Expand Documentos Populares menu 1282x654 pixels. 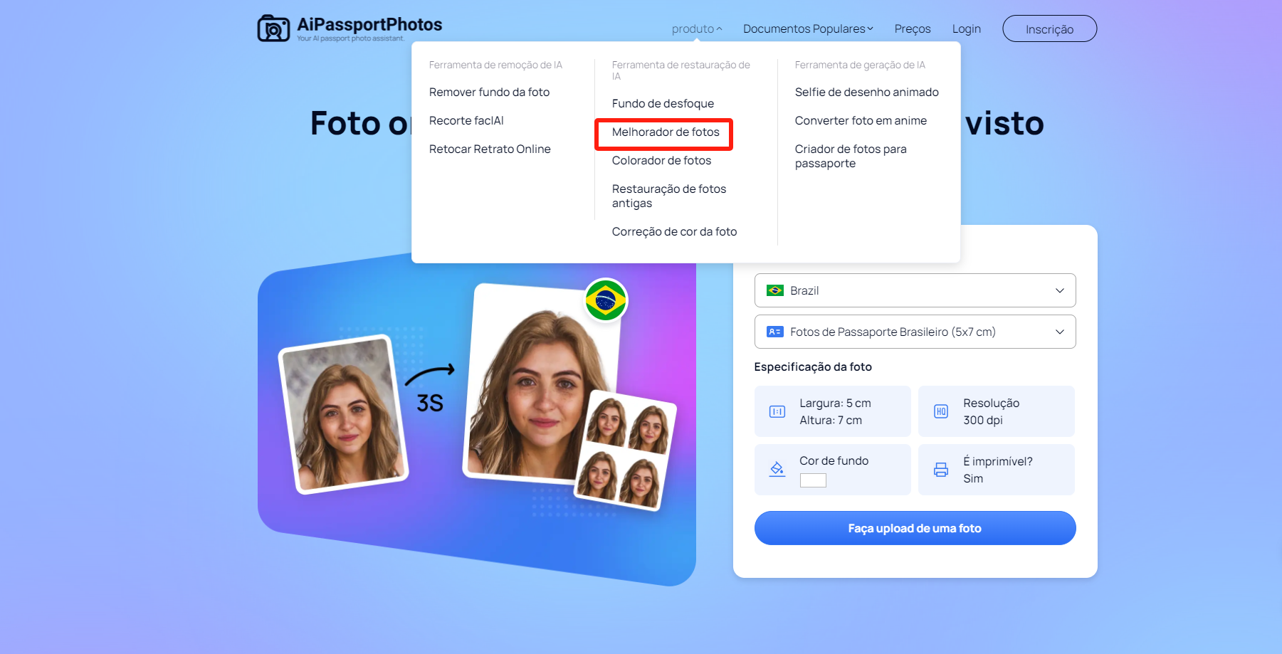pyautogui.click(x=808, y=29)
